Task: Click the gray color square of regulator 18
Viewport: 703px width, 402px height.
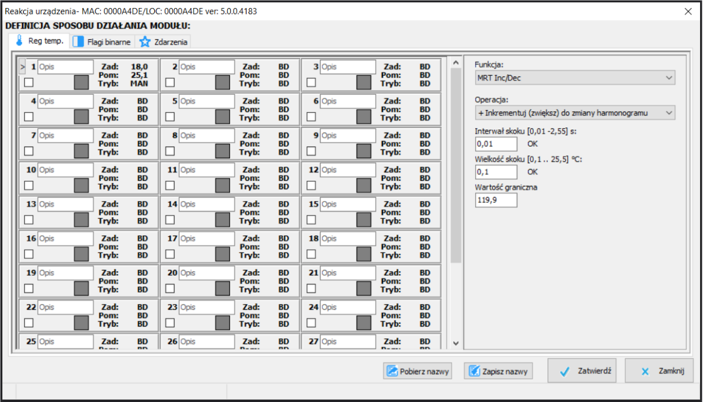Action: click(x=364, y=254)
